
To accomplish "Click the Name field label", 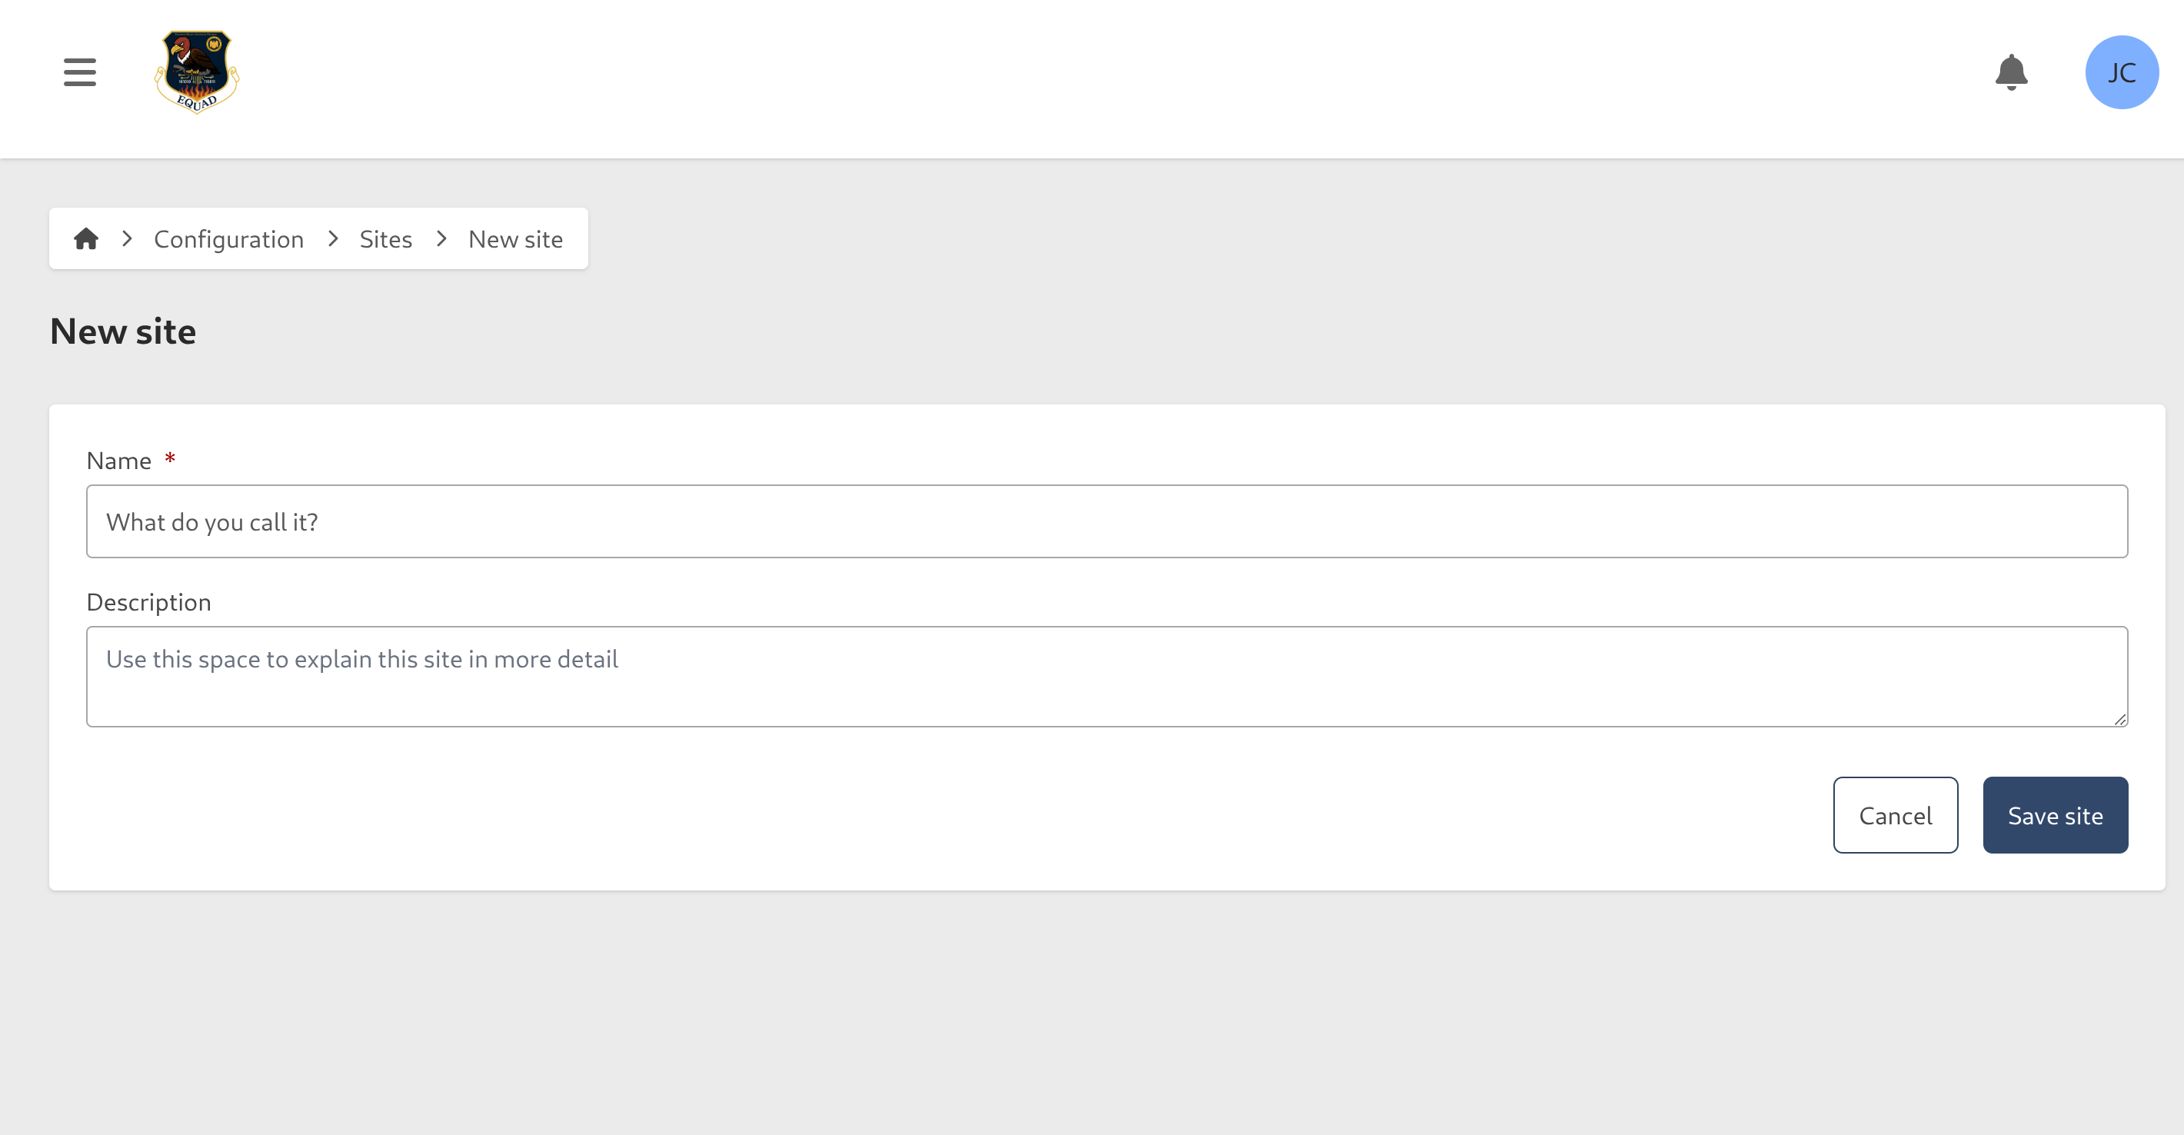I will (x=119, y=461).
